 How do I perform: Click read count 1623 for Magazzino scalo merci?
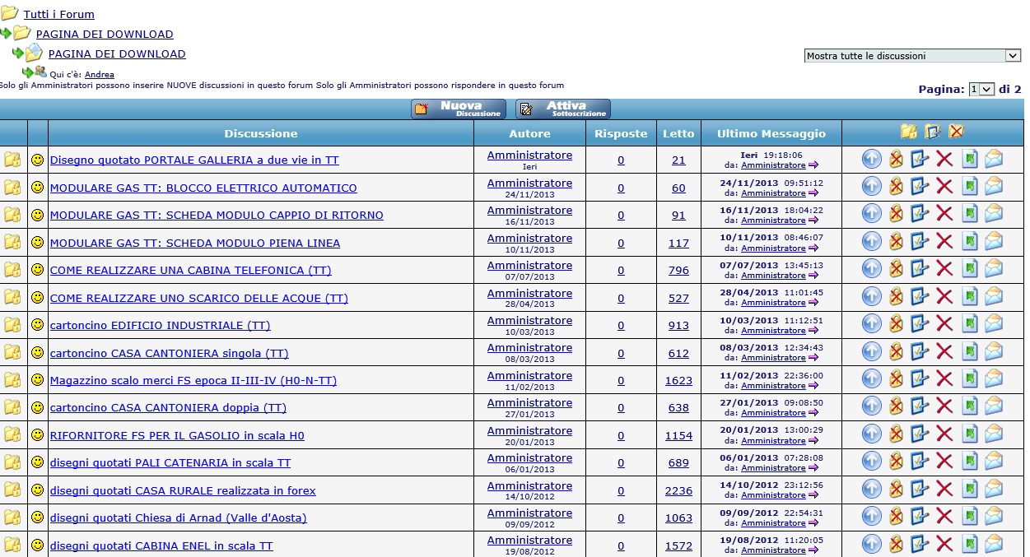pyautogui.click(x=678, y=380)
